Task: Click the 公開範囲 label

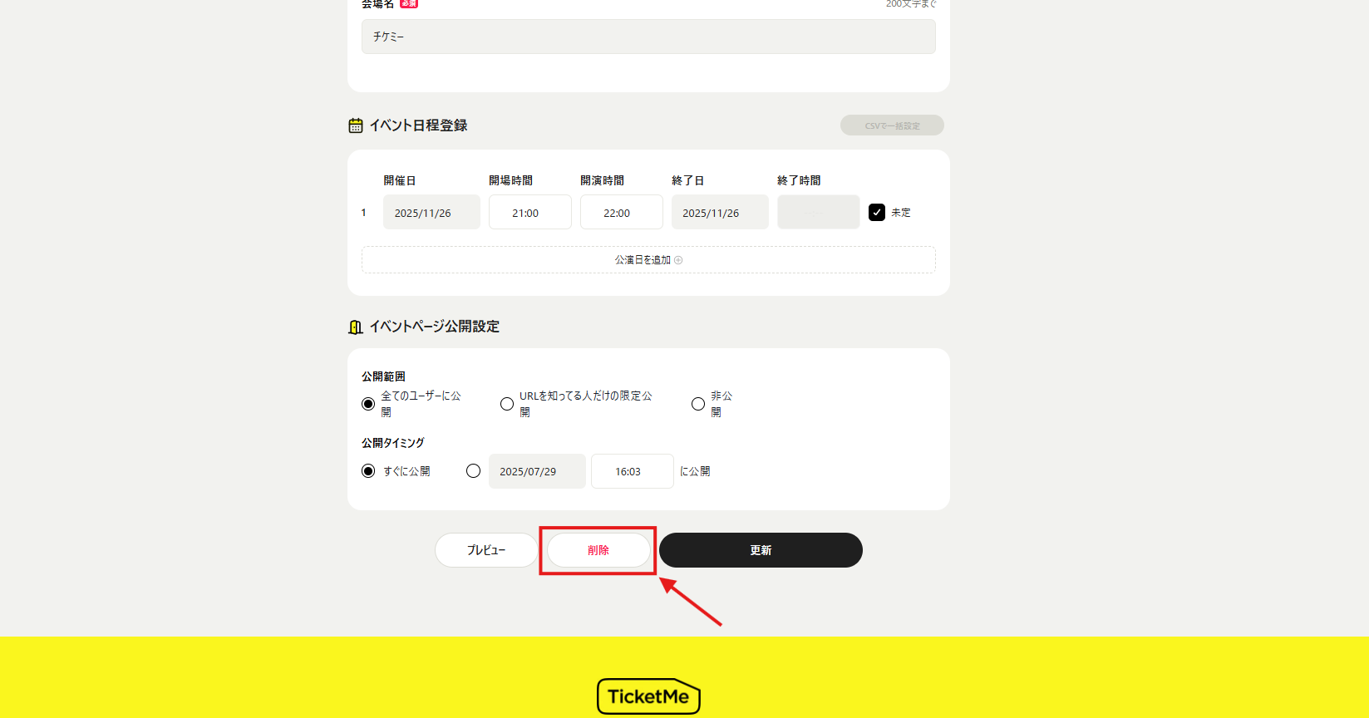Action: click(x=383, y=376)
